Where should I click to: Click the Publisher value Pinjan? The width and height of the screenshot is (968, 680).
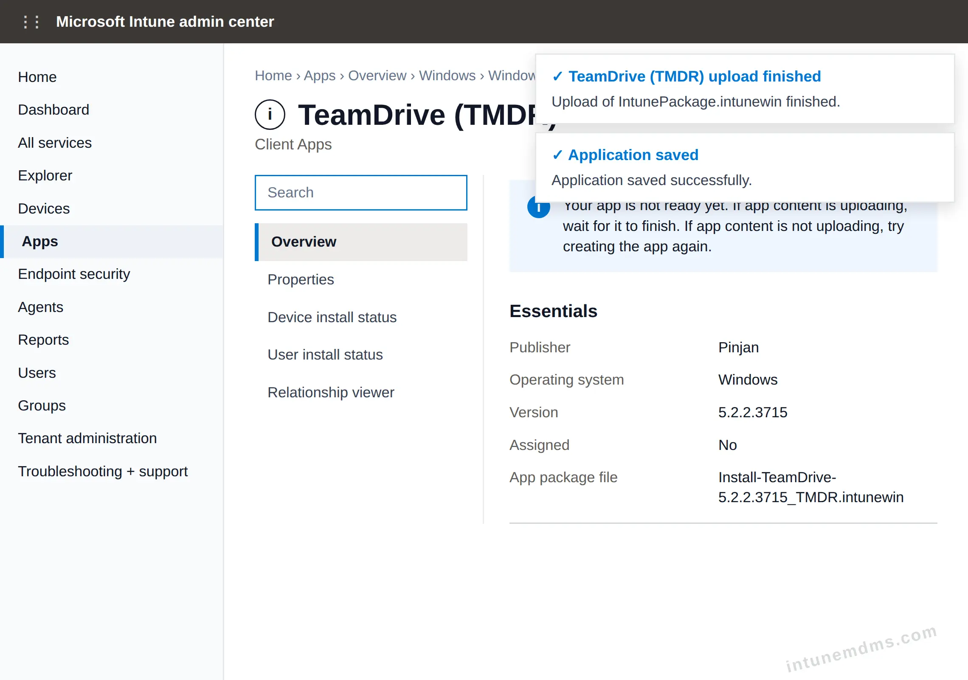(738, 348)
